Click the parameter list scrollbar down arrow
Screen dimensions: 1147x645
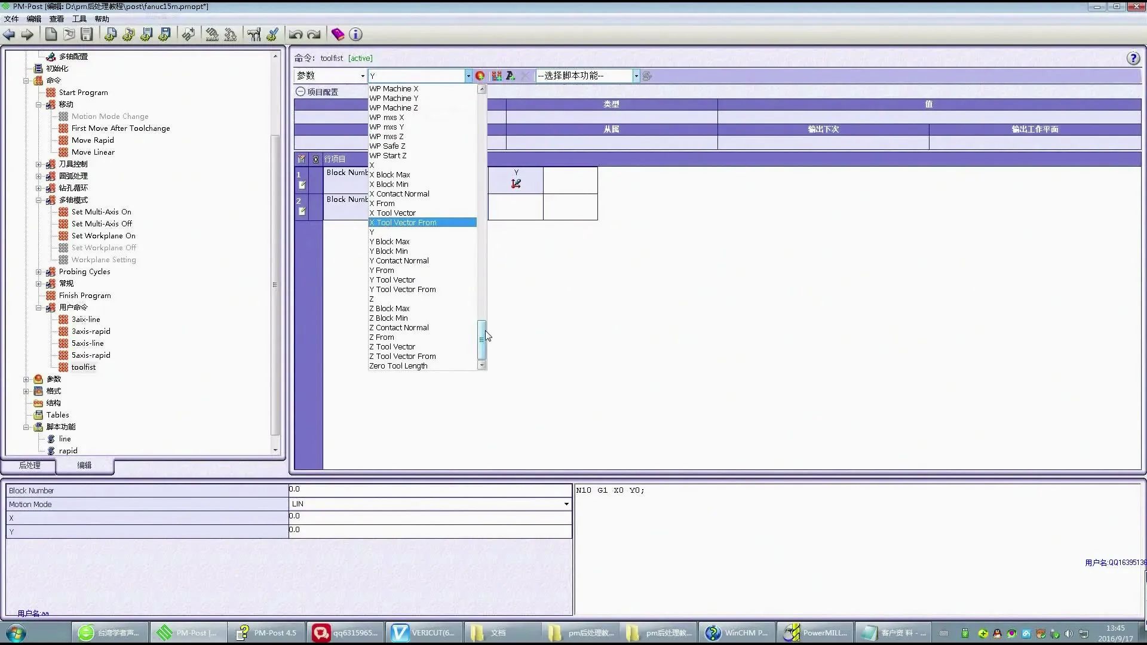pos(482,365)
